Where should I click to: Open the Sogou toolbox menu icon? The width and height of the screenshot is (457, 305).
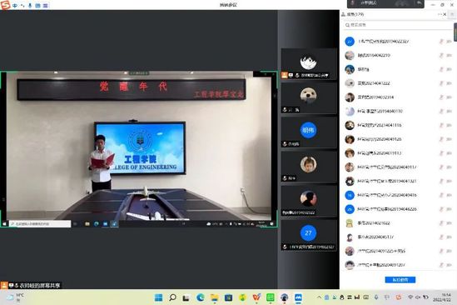46,6
